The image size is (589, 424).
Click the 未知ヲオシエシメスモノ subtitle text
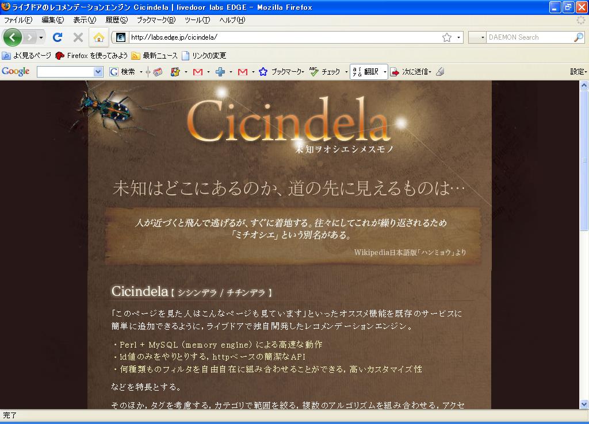pyautogui.click(x=344, y=149)
